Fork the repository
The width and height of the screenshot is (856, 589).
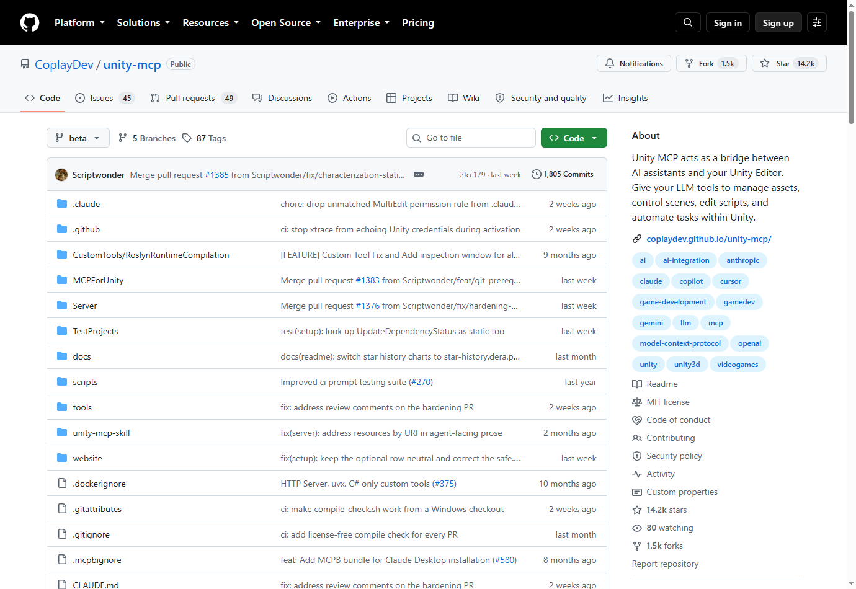711,63
